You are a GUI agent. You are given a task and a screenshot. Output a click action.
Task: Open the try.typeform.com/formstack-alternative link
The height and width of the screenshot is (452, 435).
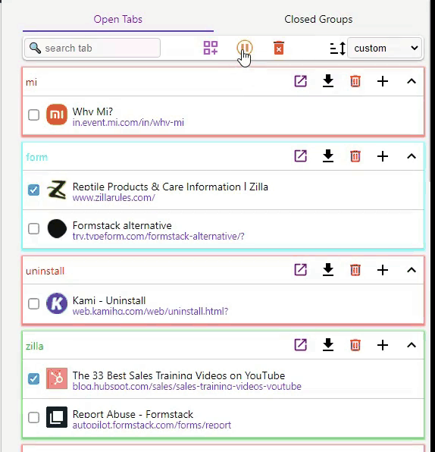pyautogui.click(x=158, y=237)
